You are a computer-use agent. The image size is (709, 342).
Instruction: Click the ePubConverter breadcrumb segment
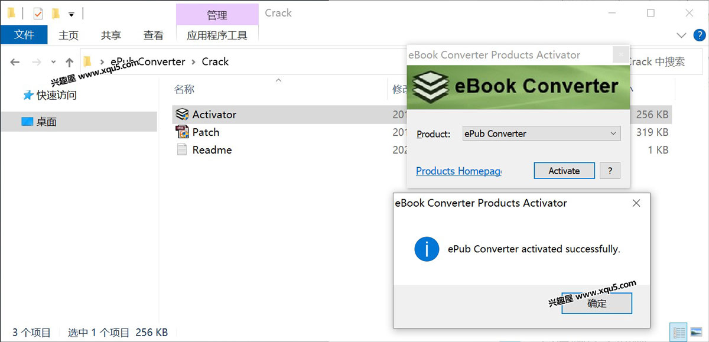click(x=148, y=62)
